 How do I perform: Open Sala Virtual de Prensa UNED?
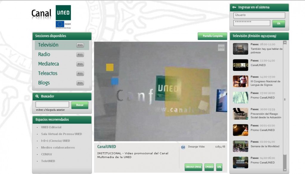(x=61, y=134)
